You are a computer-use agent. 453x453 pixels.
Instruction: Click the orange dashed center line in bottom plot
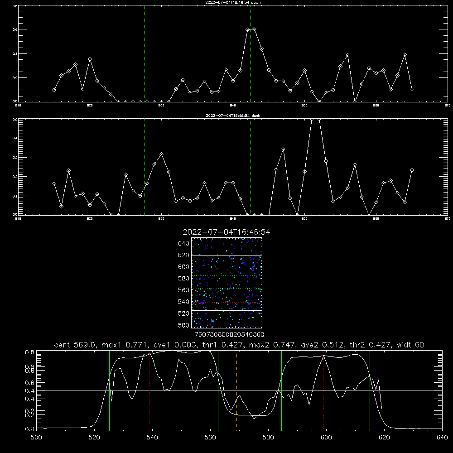(x=236, y=390)
